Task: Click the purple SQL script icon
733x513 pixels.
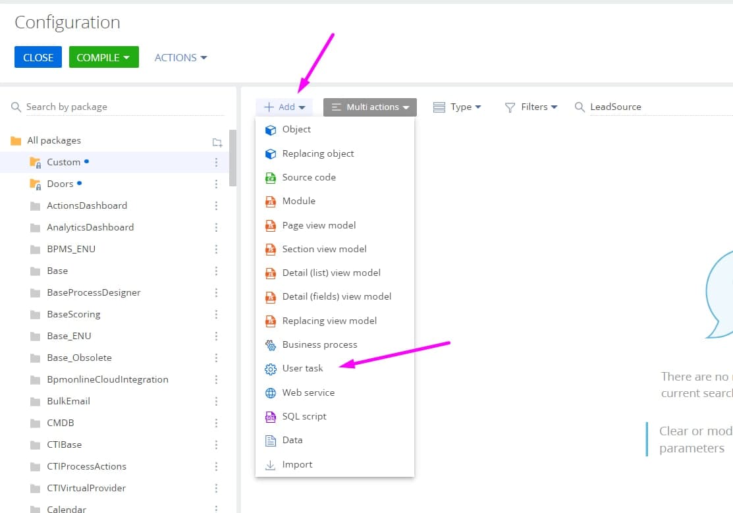Action: [270, 417]
